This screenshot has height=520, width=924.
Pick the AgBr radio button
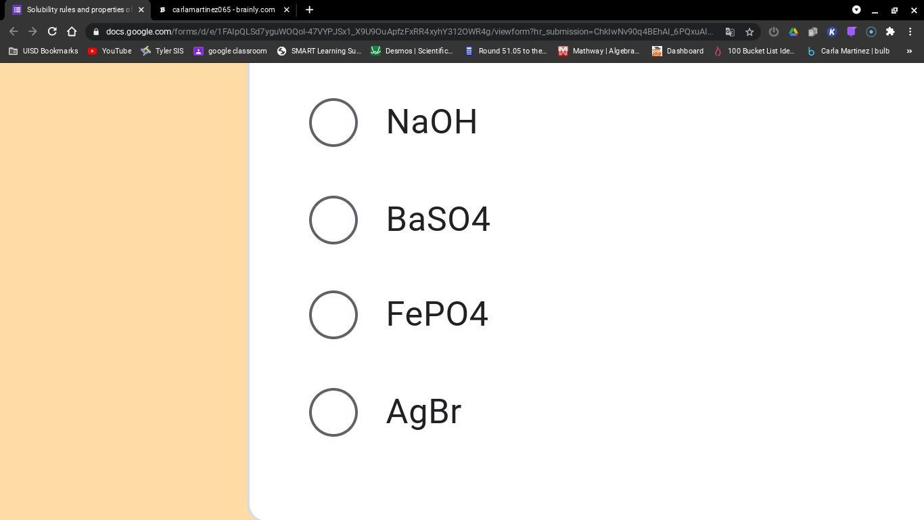click(333, 412)
